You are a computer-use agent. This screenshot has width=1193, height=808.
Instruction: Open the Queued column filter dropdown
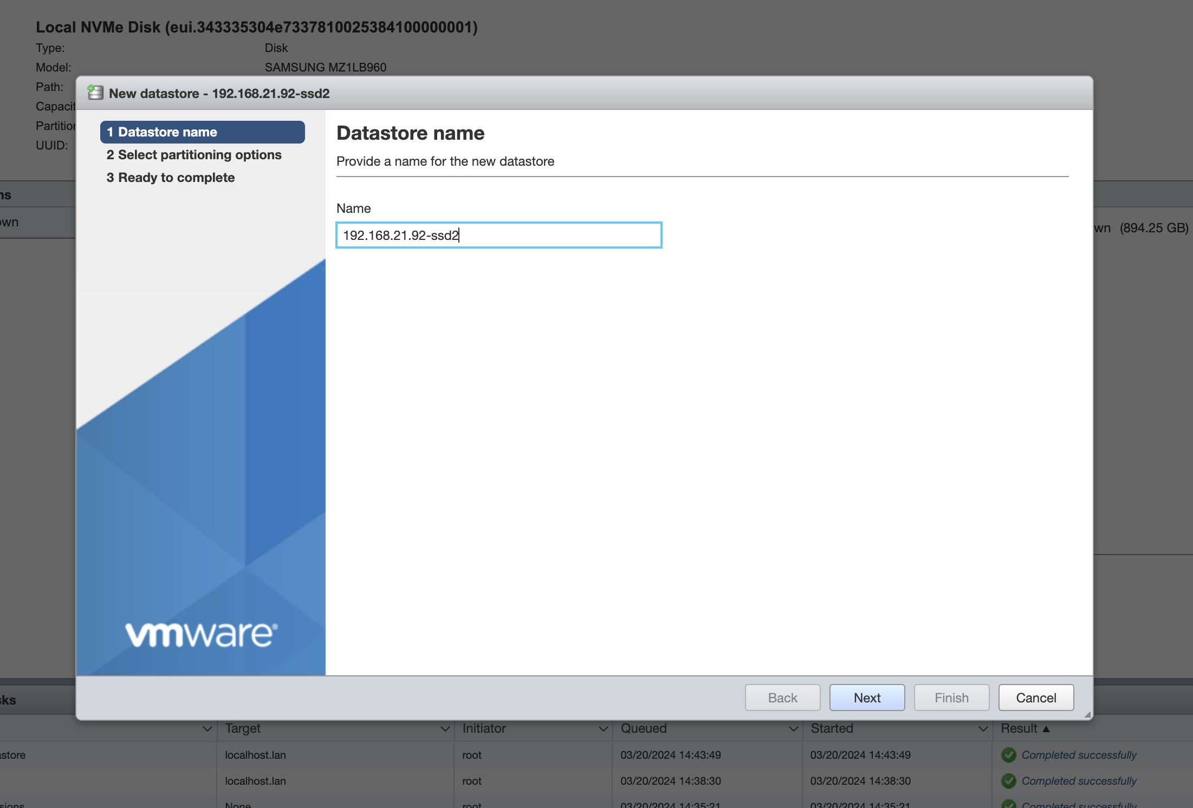[793, 729]
